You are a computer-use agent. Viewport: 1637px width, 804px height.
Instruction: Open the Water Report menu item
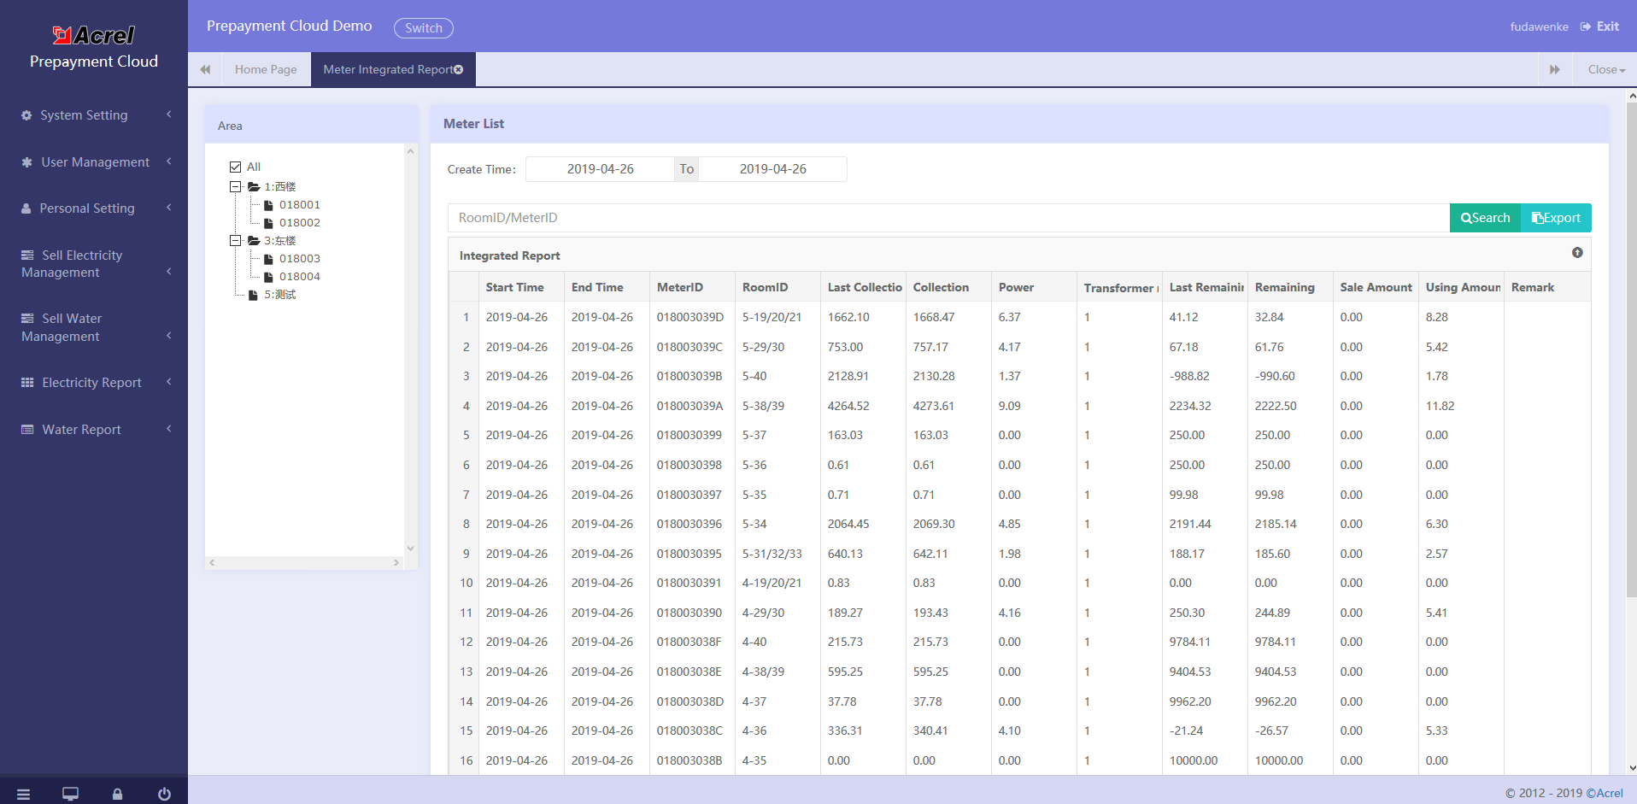click(94, 430)
